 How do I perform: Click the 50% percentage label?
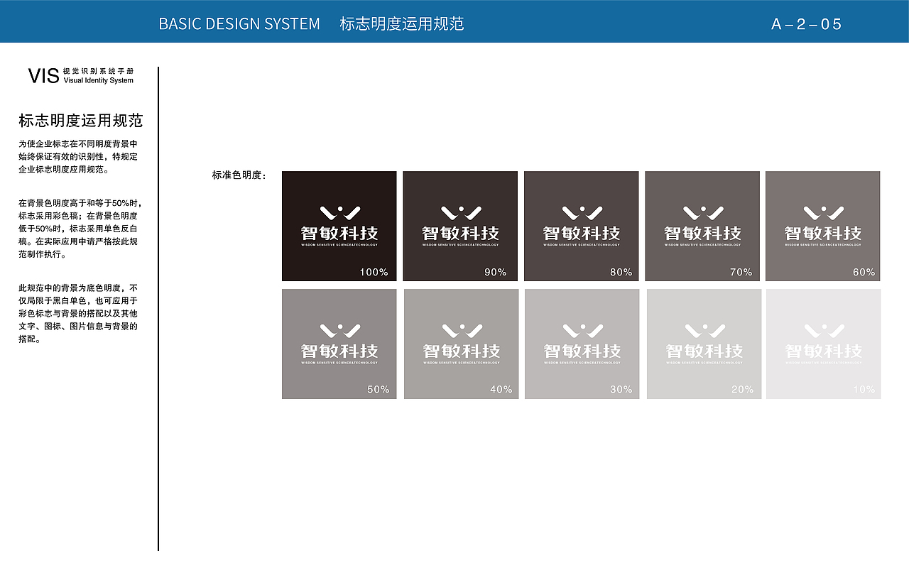coord(378,389)
